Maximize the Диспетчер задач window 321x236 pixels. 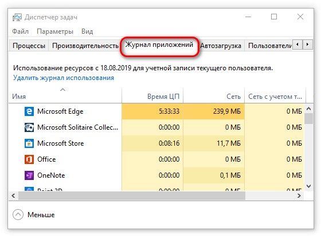click(274, 17)
